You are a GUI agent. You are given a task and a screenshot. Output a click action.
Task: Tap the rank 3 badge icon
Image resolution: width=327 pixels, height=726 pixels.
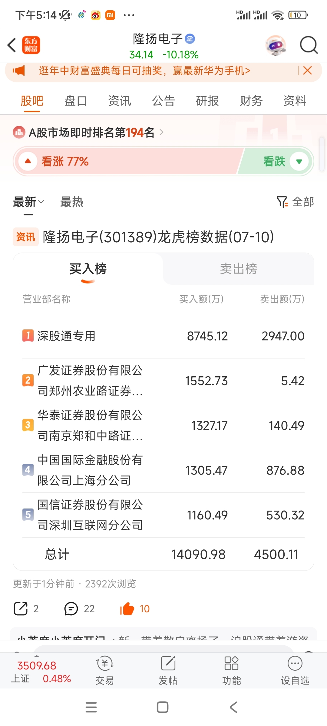tap(28, 425)
